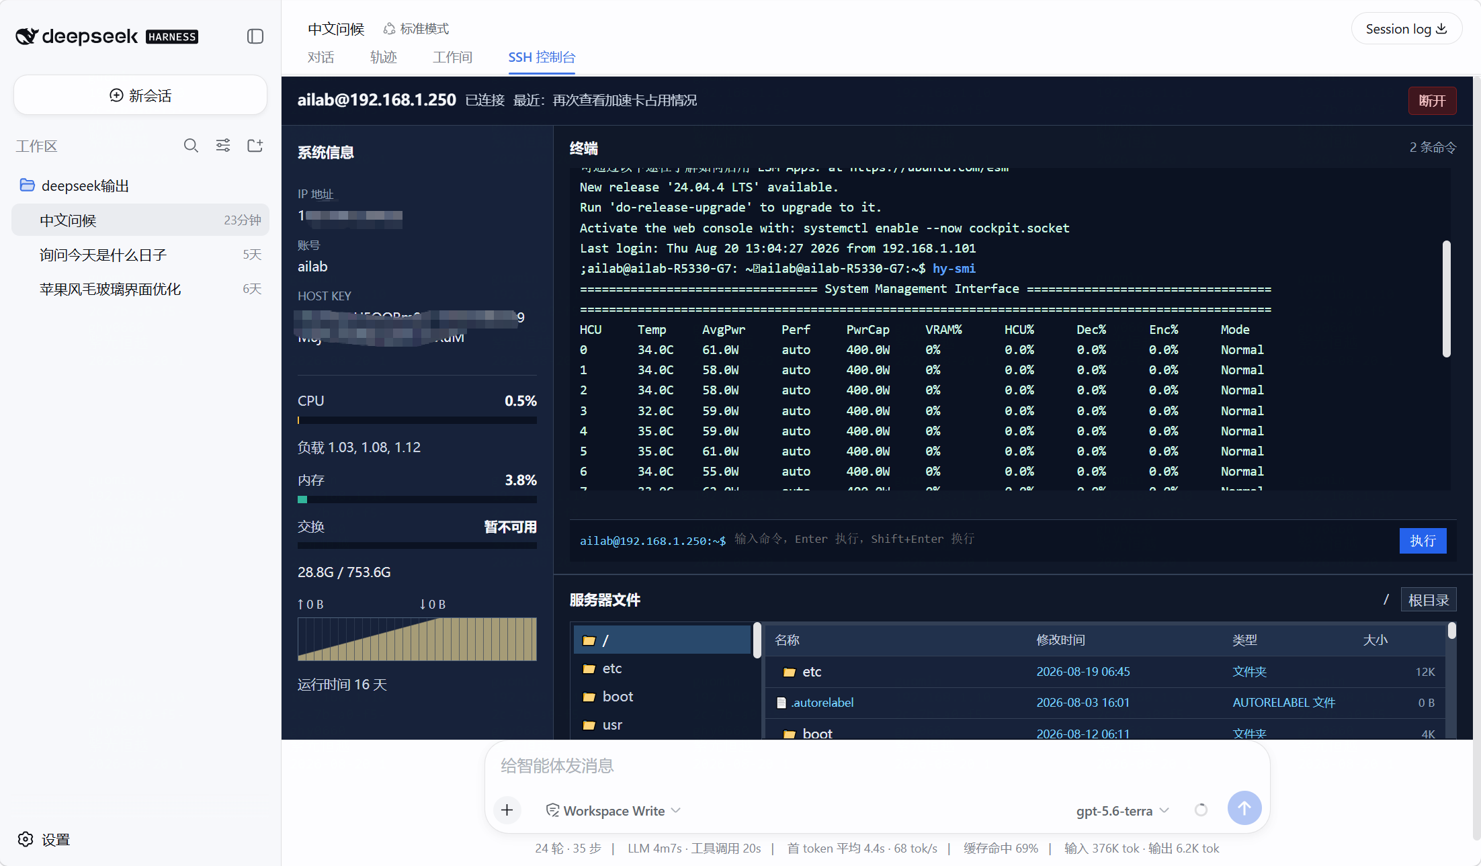
Task: Sort files by 名称 column
Action: (787, 640)
